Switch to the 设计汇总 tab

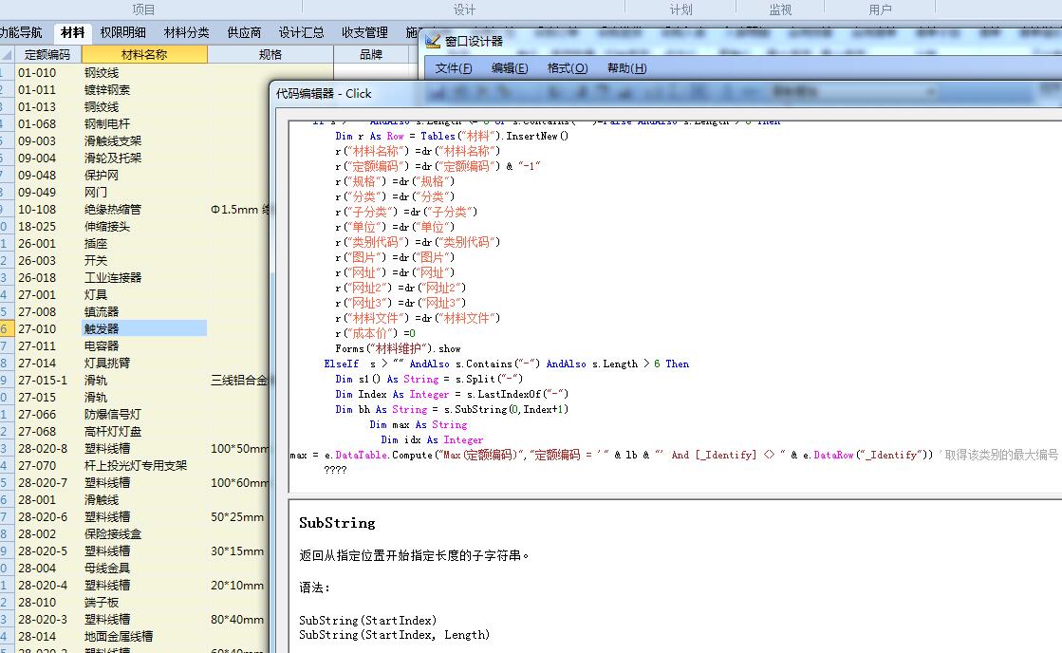point(301,32)
